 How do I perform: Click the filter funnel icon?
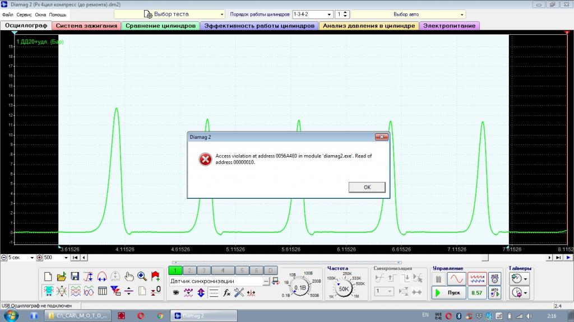pyautogui.click(x=115, y=291)
